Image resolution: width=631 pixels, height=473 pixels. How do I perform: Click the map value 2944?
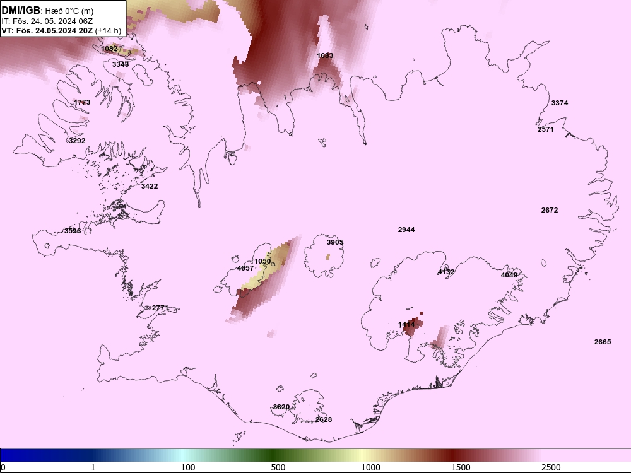coord(406,230)
